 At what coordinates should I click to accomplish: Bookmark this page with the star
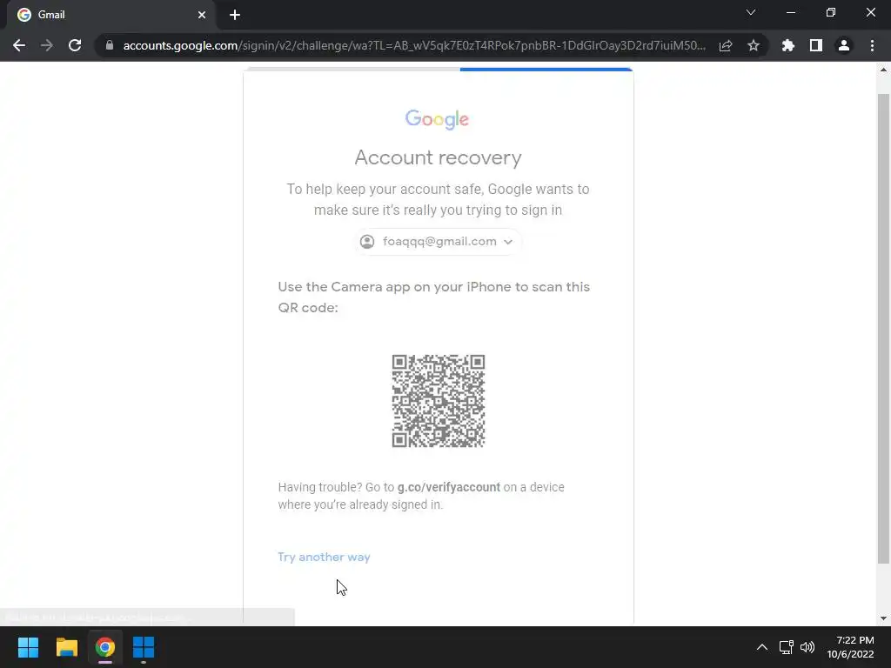coord(754,45)
